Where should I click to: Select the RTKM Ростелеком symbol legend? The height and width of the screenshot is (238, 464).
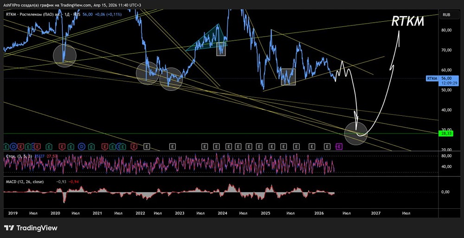point(43,14)
